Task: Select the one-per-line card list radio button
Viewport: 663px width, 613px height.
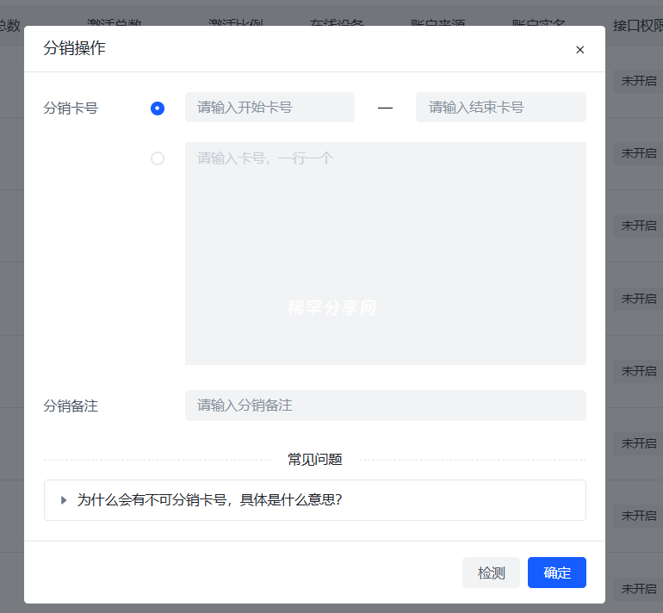Action: pyautogui.click(x=158, y=158)
